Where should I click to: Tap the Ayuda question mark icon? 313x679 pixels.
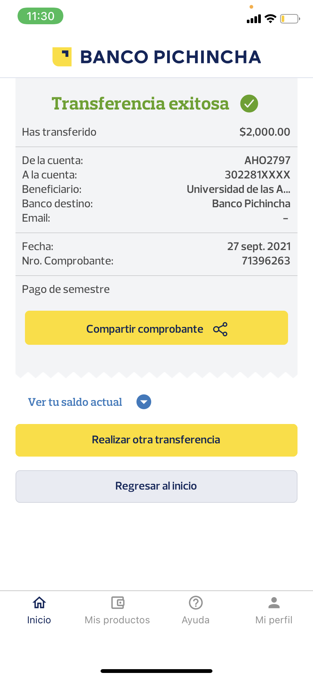click(196, 602)
